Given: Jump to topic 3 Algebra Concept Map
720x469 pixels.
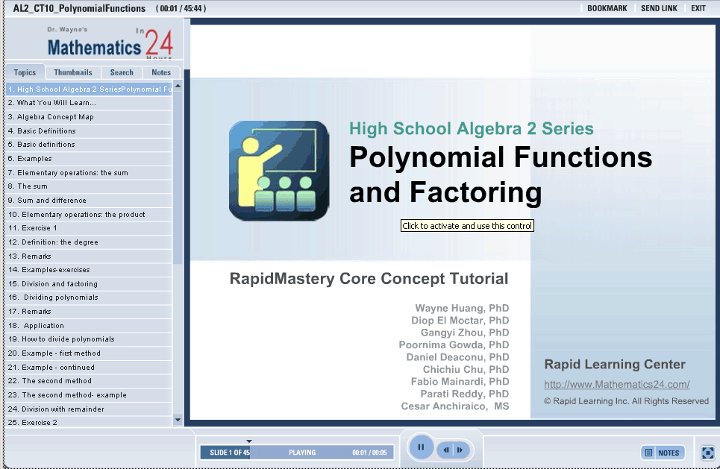Looking at the screenshot, I should (51, 117).
